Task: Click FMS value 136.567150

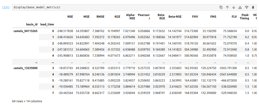Action: [x=209, y=87]
